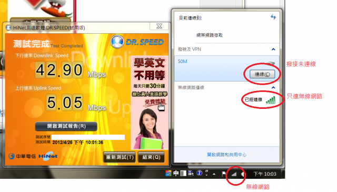Click the uplink speed value 5.05
337x192 pixels.
[64, 102]
